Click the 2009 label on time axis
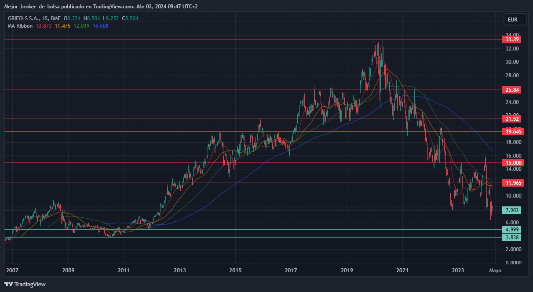Image resolution: width=533 pixels, height=292 pixels. [x=68, y=270]
